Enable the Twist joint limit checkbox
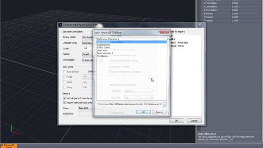Viewport: 263px width, 148px height. 65,82
